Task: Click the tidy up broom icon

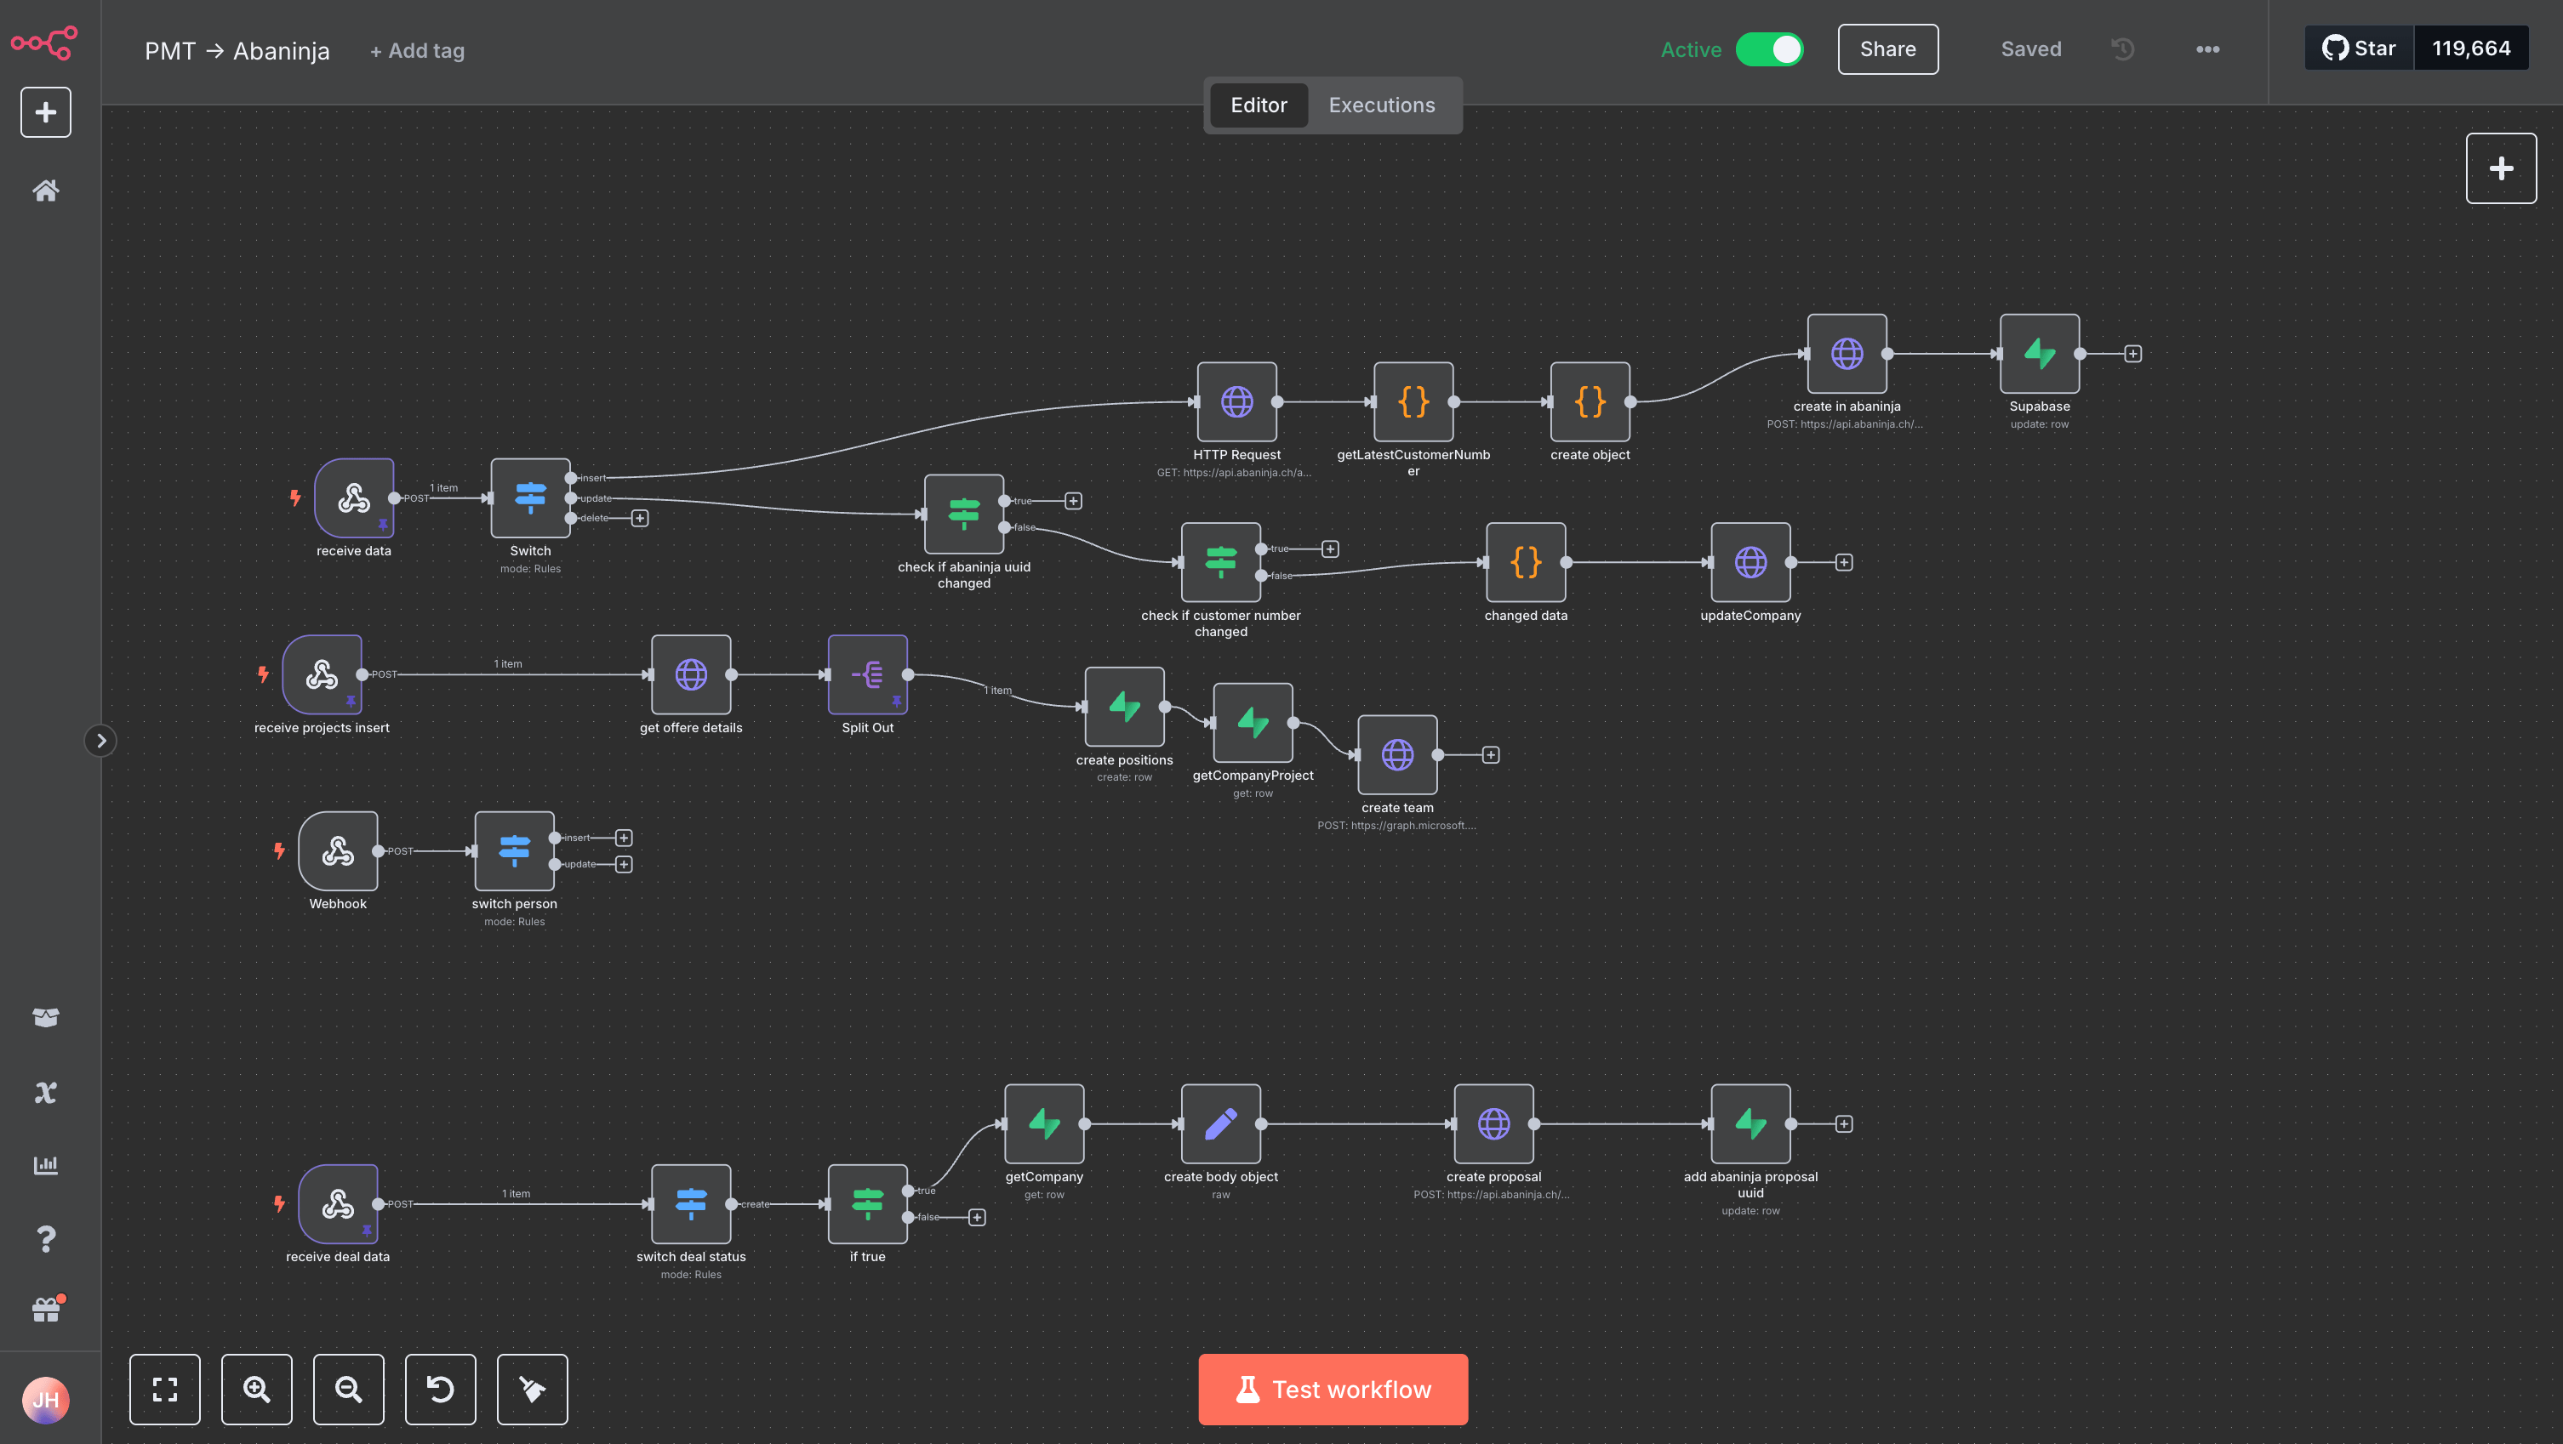Action: pyautogui.click(x=533, y=1389)
